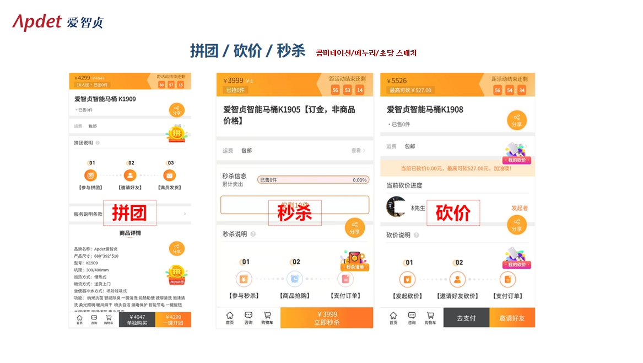This screenshot has width=643, height=363.
Task: Select the 满员发货 step icon
Action: [x=169, y=175]
